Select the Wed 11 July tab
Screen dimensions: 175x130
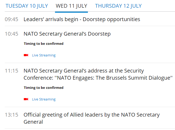coord(71,6)
